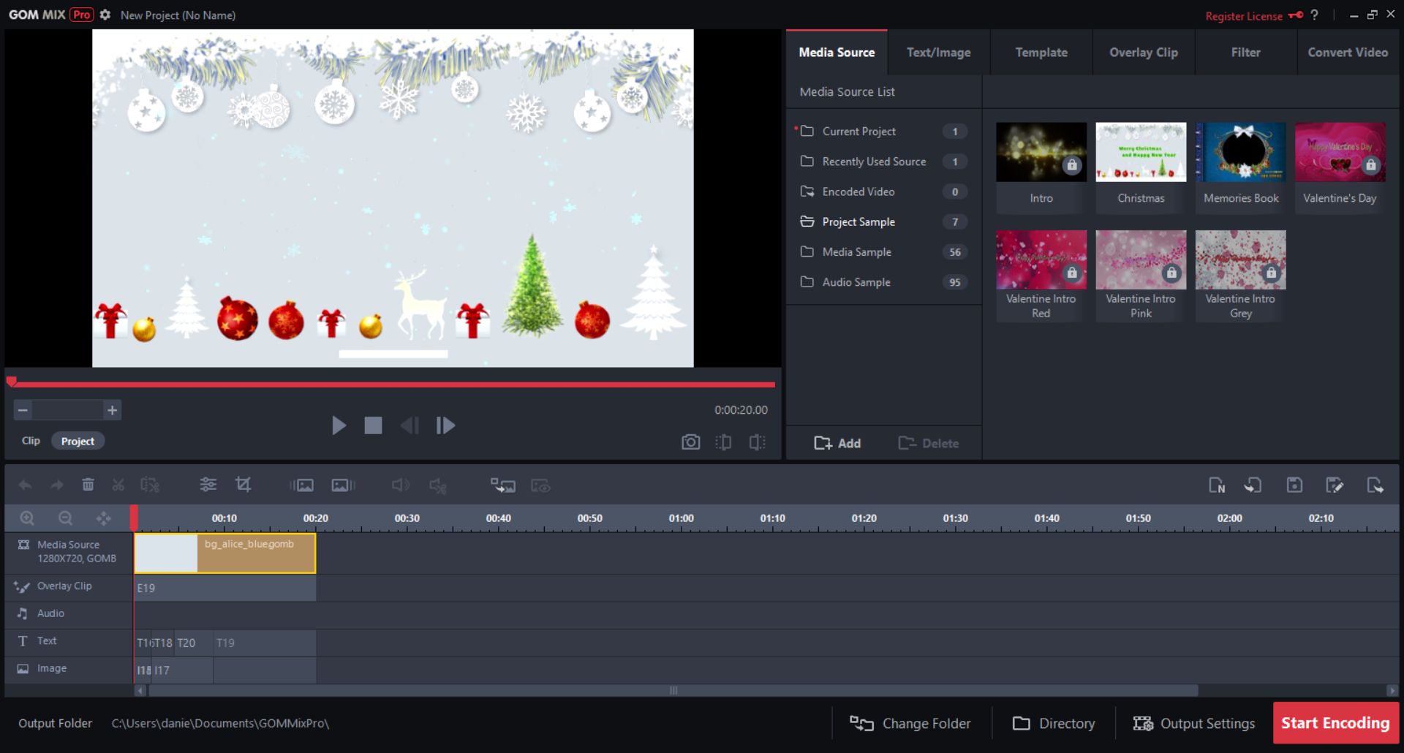The width and height of the screenshot is (1404, 753).
Task: Click the Register License link
Action: (1243, 15)
